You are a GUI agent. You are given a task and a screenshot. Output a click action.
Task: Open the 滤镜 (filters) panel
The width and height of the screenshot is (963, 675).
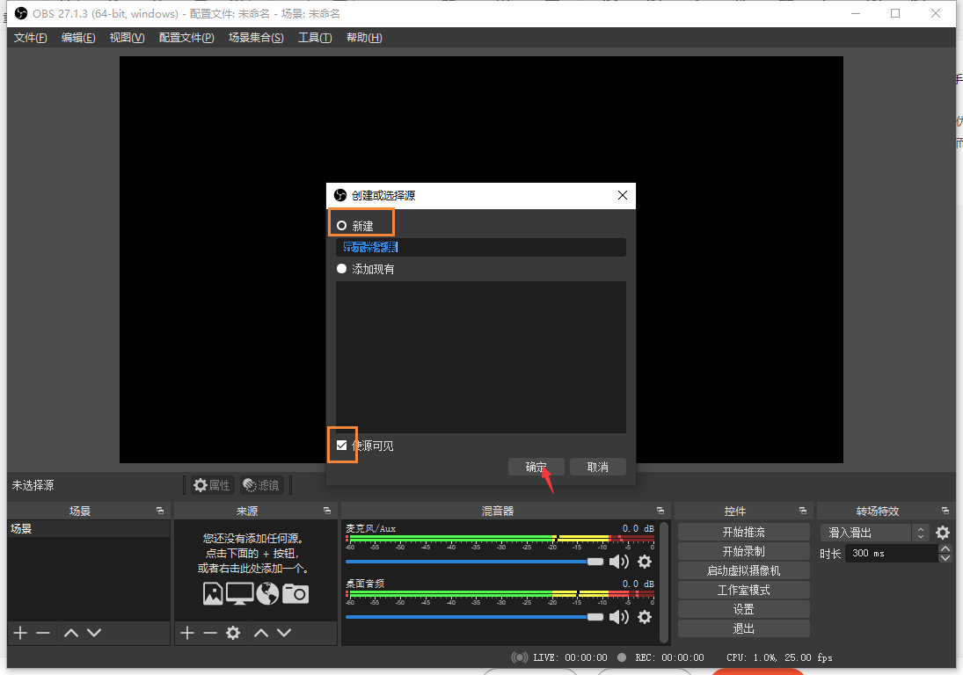coord(261,484)
